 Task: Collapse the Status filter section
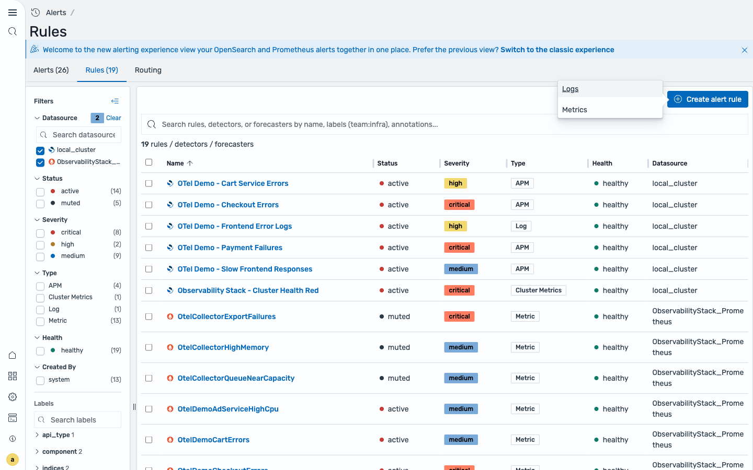pos(37,179)
